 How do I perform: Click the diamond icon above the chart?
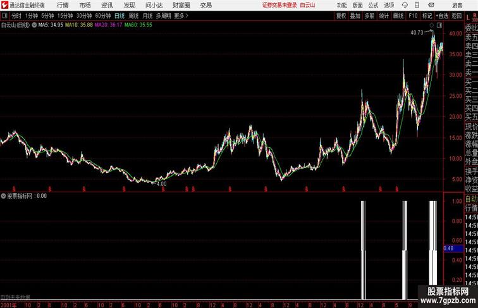432,25
